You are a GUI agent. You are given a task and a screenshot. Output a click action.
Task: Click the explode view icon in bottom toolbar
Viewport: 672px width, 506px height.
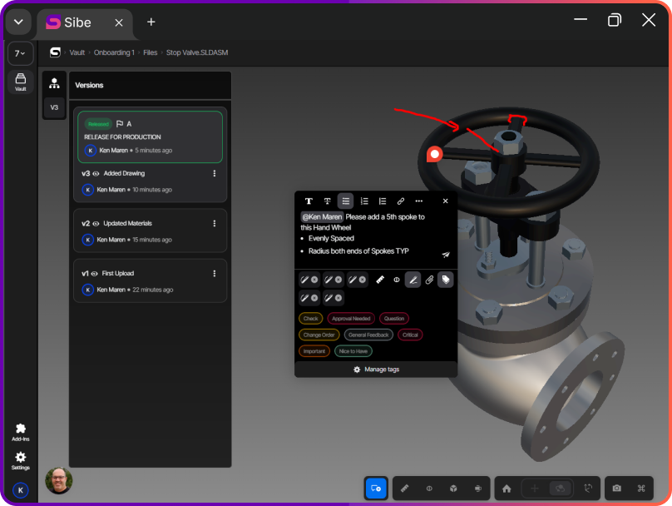tap(478, 488)
